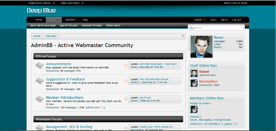Select Watched Threads in the sub-navigation
The height and width of the screenshot is (131, 276).
pos(91,25)
